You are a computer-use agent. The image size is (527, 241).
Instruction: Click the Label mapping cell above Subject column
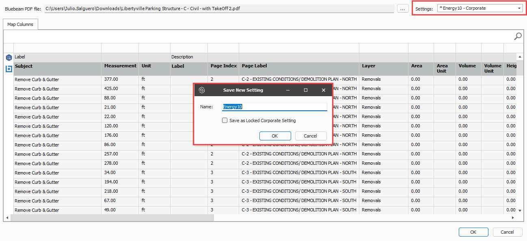tap(57, 57)
